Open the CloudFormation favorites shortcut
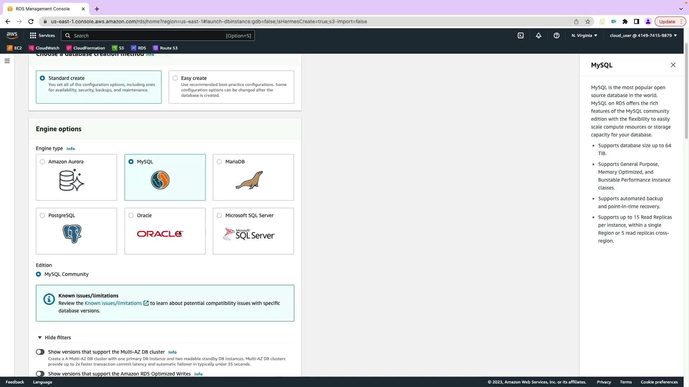 point(85,48)
